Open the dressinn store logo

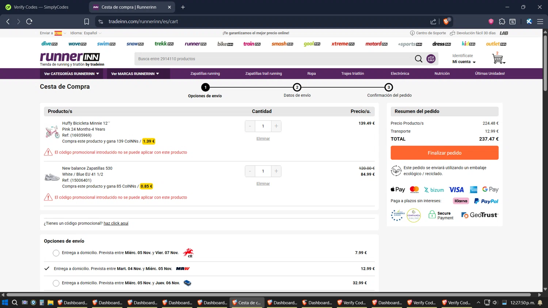pyautogui.click(x=442, y=44)
